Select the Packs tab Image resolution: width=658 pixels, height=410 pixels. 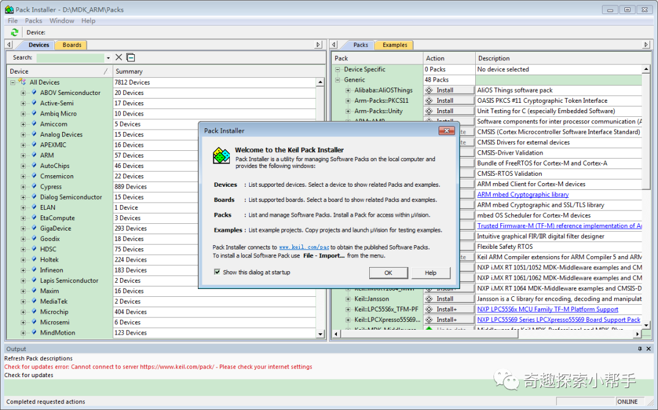pos(361,45)
